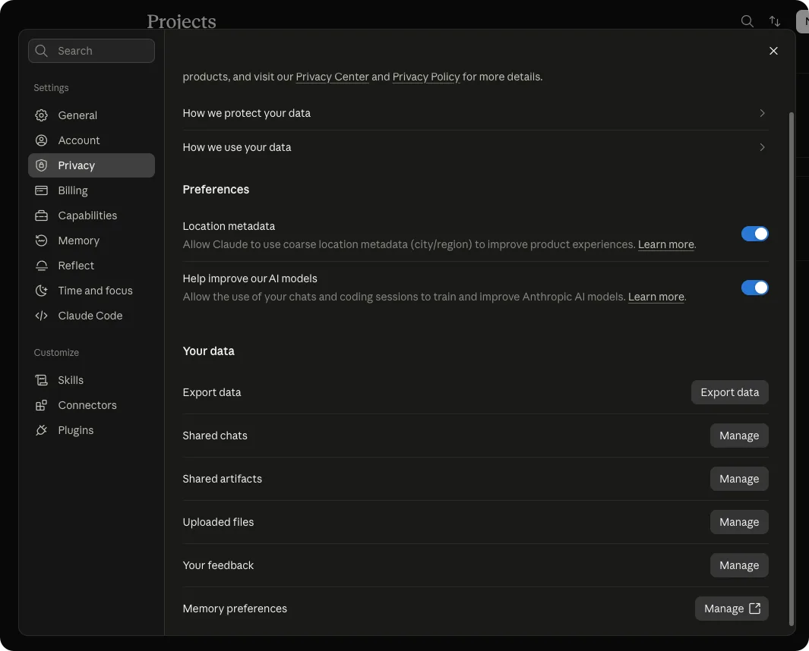Viewport: 809px width, 651px height.
Task: Open Time and focus settings
Action: pos(91,291)
